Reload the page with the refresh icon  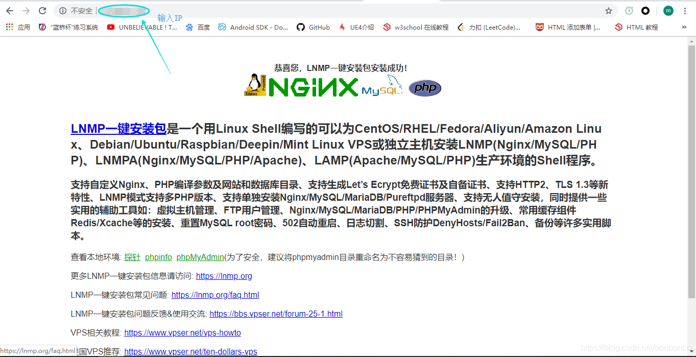click(x=42, y=11)
